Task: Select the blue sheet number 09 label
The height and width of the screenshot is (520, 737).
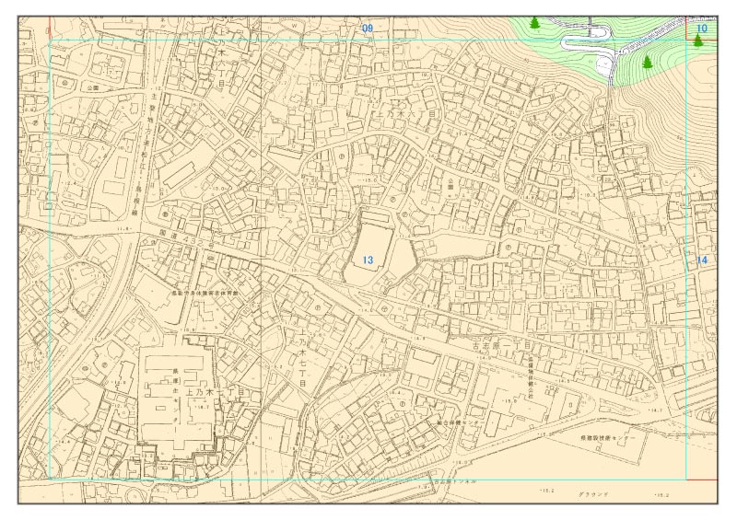Action: (x=368, y=29)
